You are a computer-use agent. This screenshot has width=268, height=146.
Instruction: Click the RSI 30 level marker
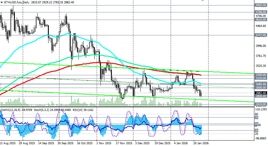pyautogui.click(x=256, y=130)
